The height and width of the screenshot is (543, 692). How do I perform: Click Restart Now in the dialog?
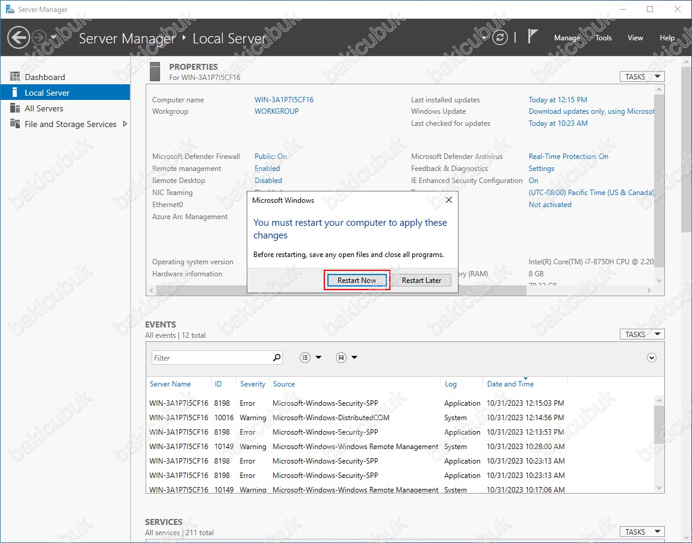point(357,281)
